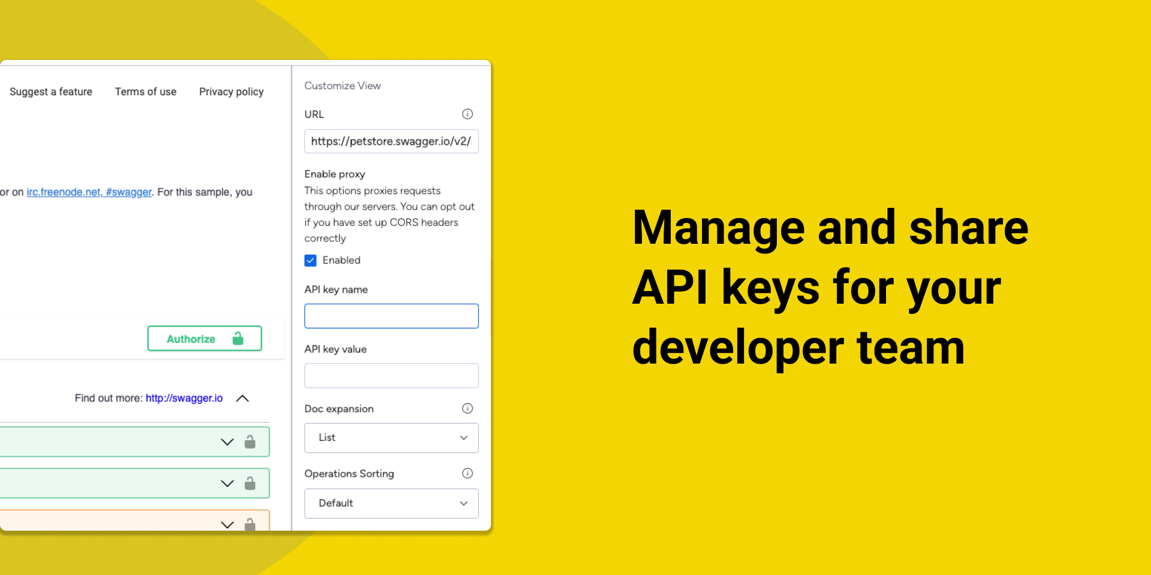Open the http://swagger.io link
This screenshot has width=1151, height=575.
tap(184, 398)
